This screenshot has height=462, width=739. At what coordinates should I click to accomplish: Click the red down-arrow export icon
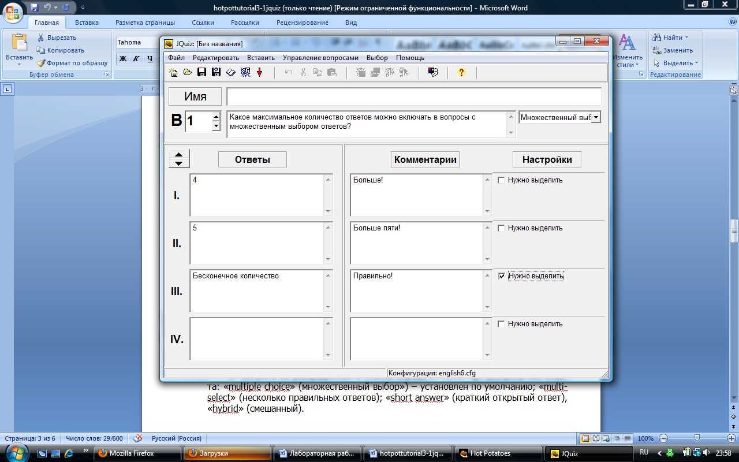[259, 72]
